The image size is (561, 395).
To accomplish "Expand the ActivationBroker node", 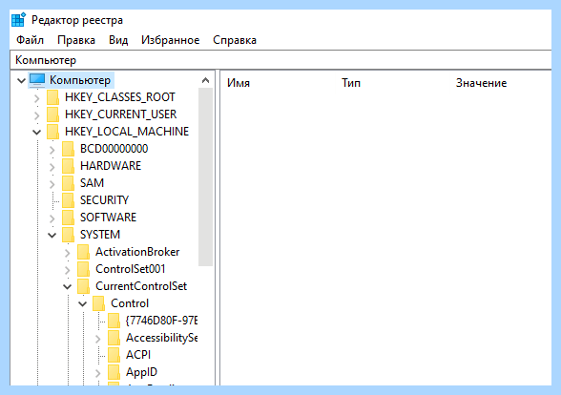I will tap(67, 253).
